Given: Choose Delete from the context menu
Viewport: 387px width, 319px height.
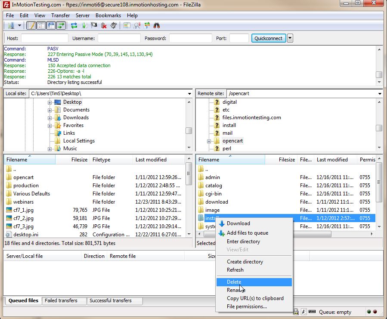Looking at the screenshot, I should click(x=234, y=282).
